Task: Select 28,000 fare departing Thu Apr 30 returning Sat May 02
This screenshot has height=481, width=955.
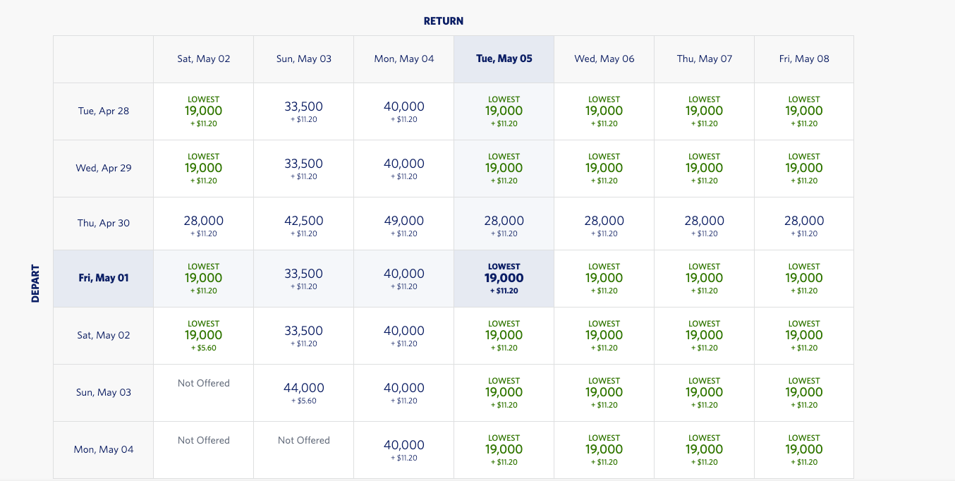Action: point(203,224)
